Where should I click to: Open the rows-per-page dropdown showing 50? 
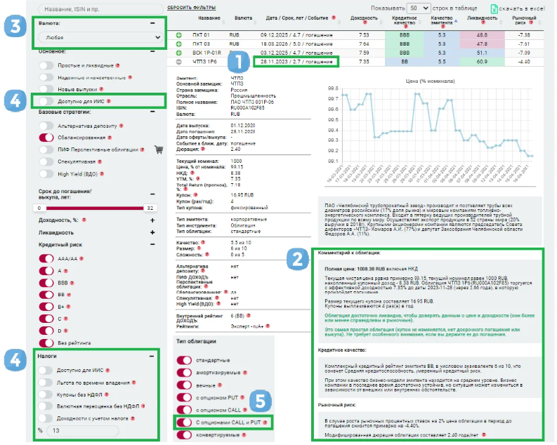pos(421,7)
